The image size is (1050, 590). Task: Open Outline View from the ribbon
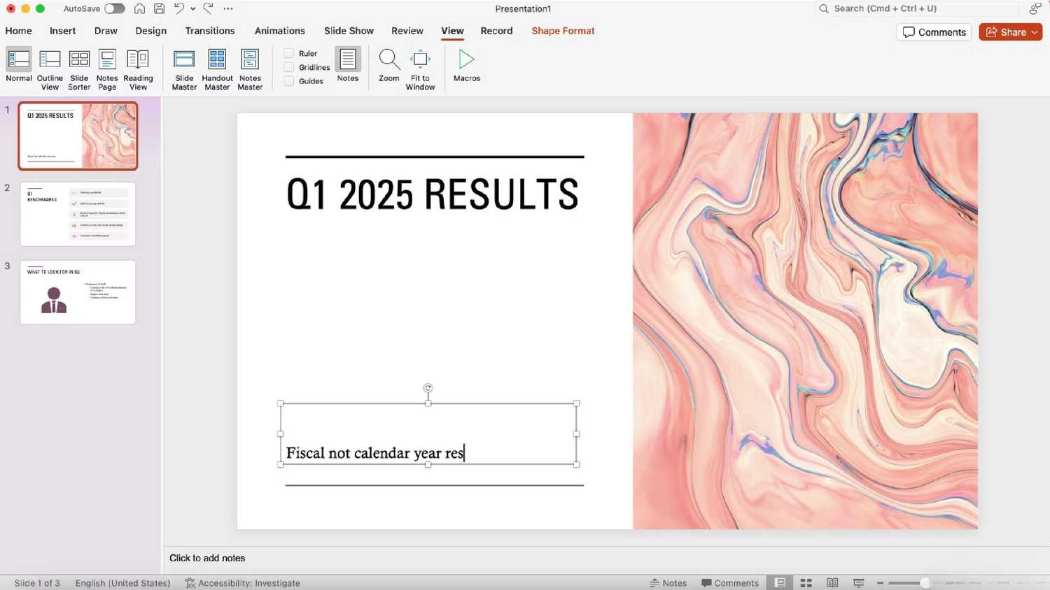click(49, 68)
